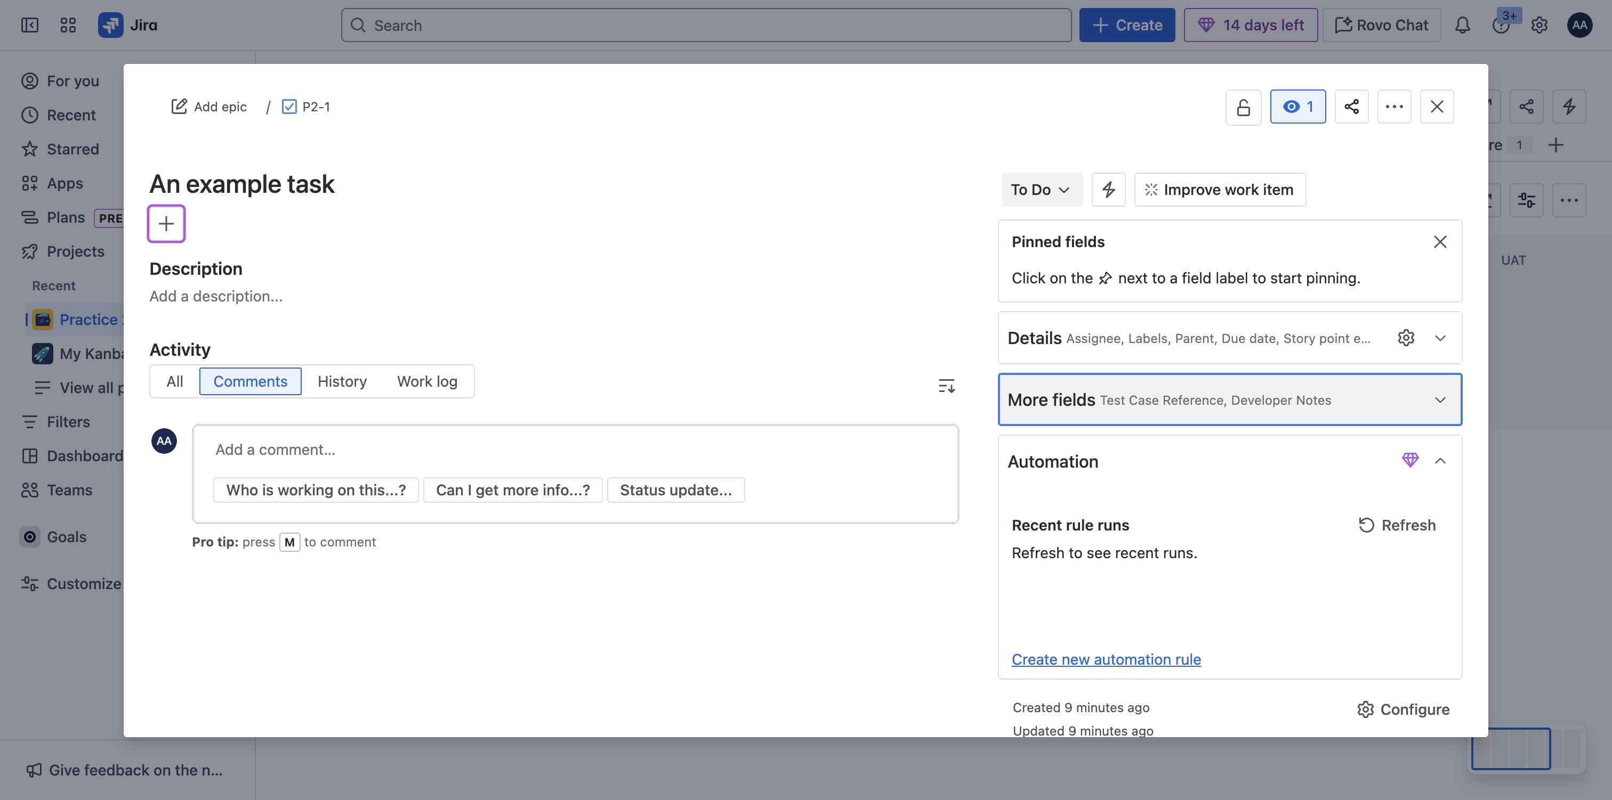This screenshot has width=1612, height=800.
Task: Insert 'Who is working on this...?' suggestion
Action: click(316, 490)
